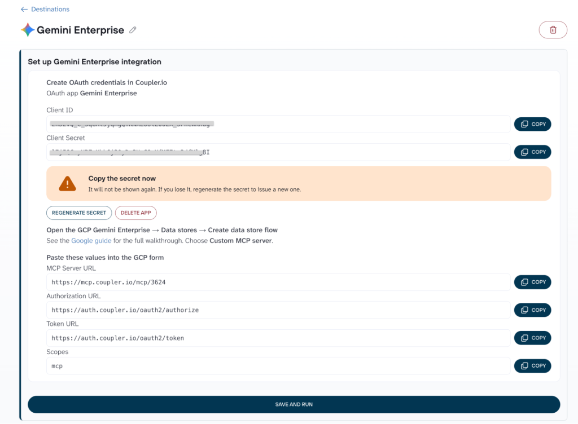
Task: Select the MCP Server URL field
Action: 278,282
